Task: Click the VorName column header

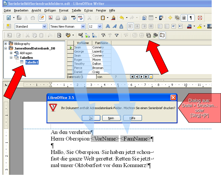Action: [83, 43]
